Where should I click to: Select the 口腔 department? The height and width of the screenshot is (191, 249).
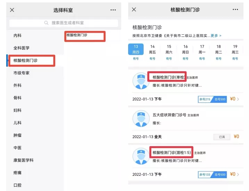17,185
